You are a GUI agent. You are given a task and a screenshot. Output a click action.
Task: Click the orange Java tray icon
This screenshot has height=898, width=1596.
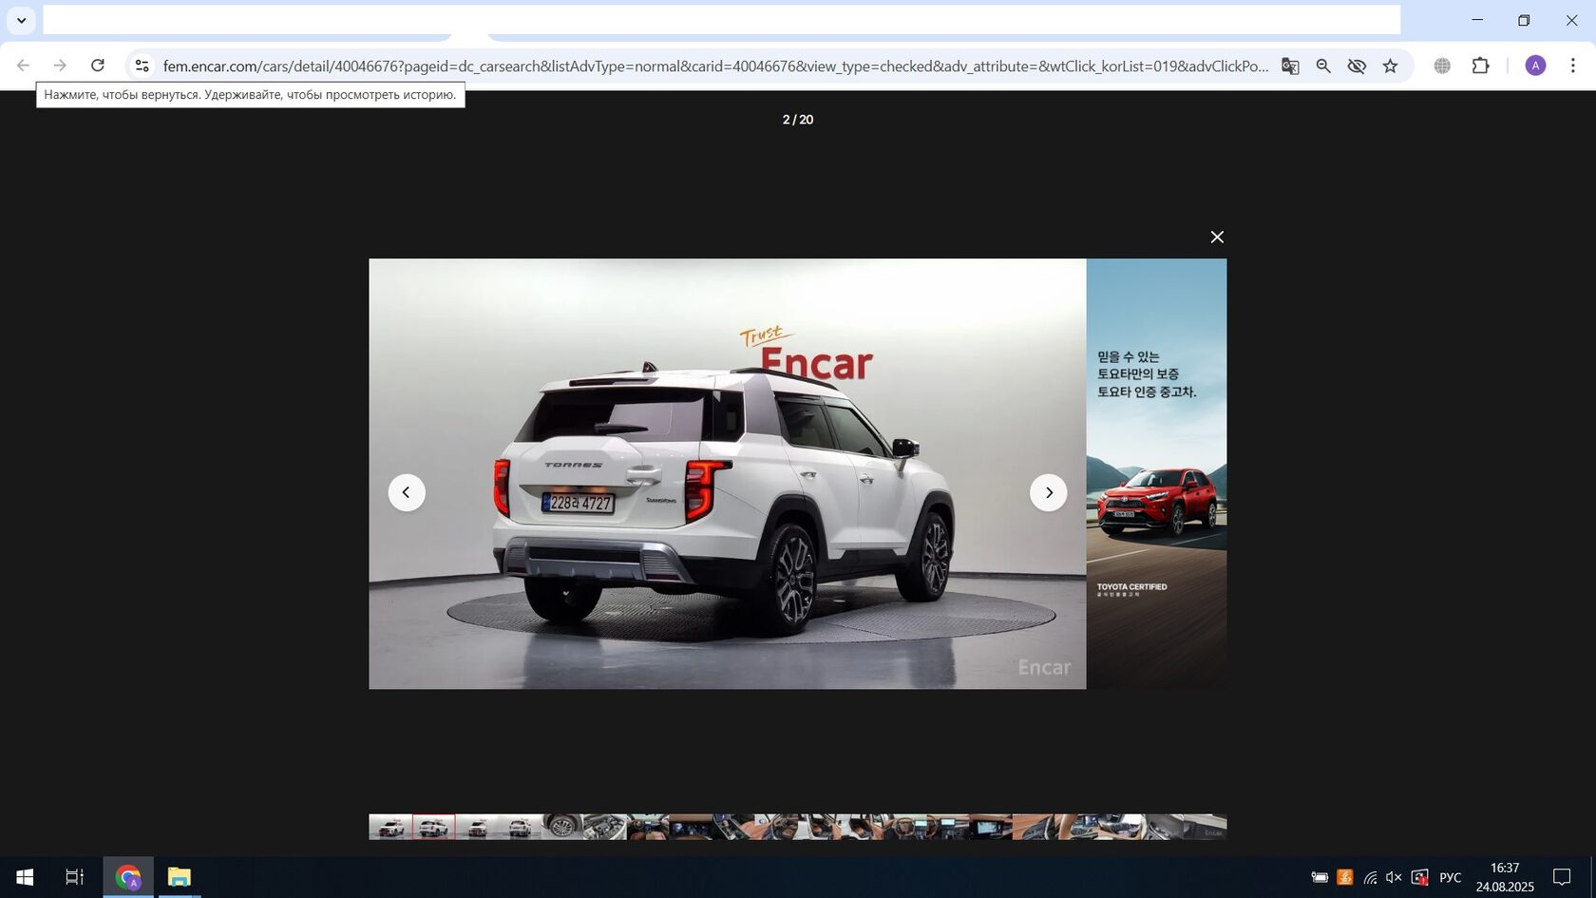[1344, 877]
